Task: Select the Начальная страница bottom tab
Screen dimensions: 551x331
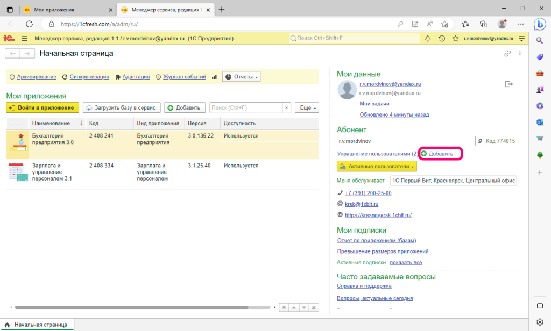Action: coord(37,325)
